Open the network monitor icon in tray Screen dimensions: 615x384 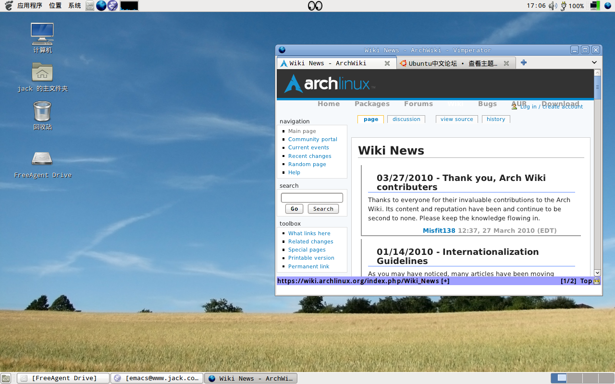point(595,6)
